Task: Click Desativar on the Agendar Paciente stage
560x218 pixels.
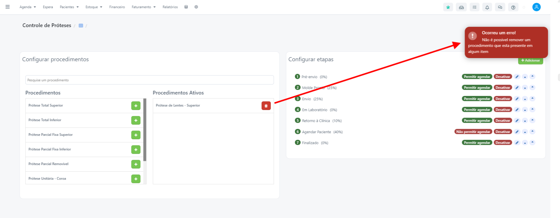Action: click(x=503, y=132)
